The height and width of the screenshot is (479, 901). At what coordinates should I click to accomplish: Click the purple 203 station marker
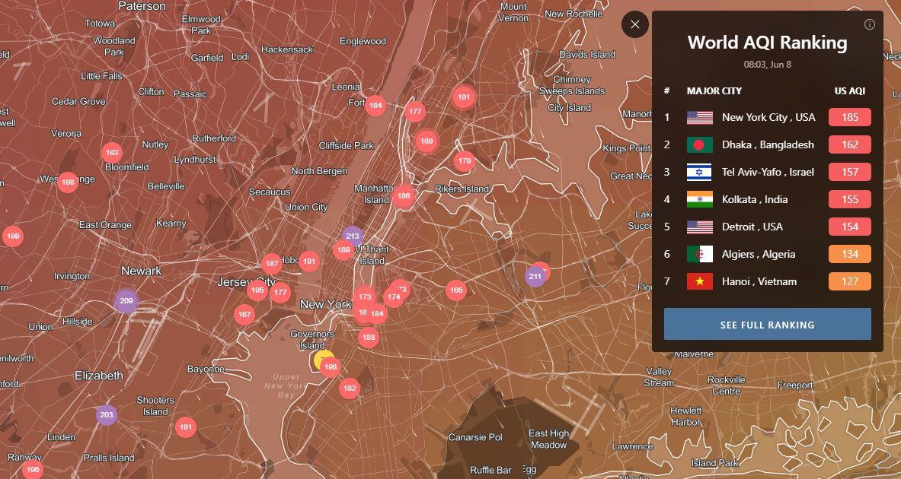(107, 415)
